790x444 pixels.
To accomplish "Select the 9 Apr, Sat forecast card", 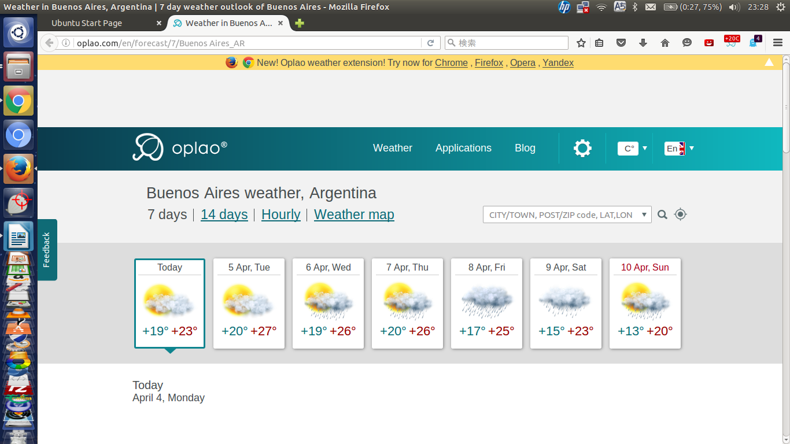I will point(566,304).
